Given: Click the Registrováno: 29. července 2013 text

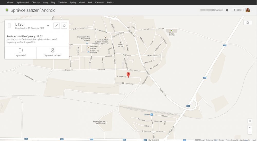Looking at the screenshot, I should 30,28.
